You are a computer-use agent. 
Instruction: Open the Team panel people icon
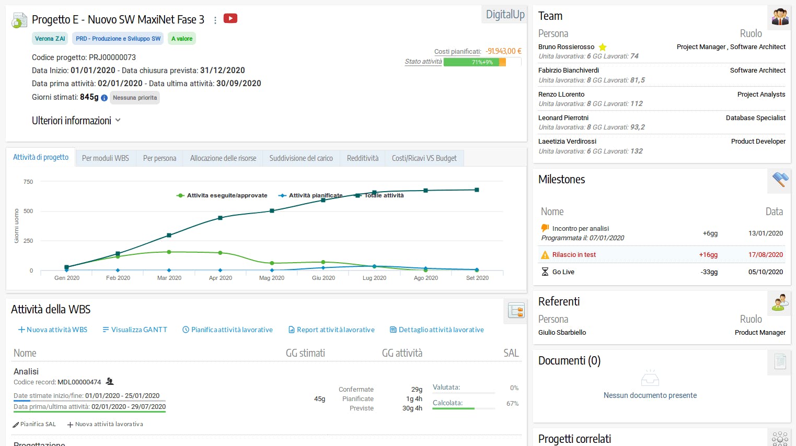(x=780, y=17)
